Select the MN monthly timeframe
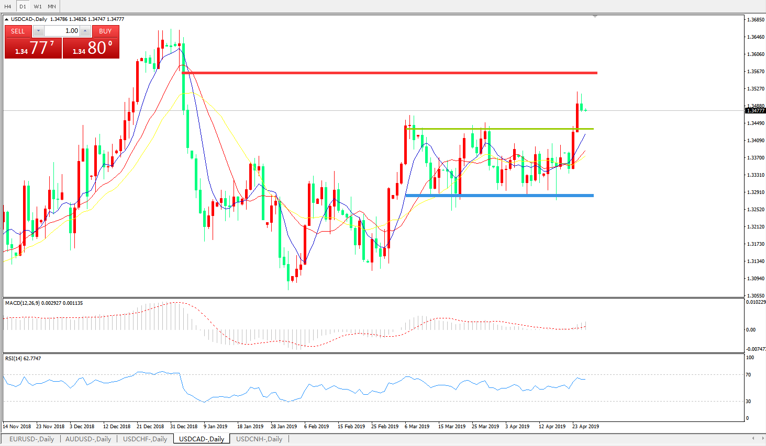This screenshot has width=766, height=446. click(52, 6)
